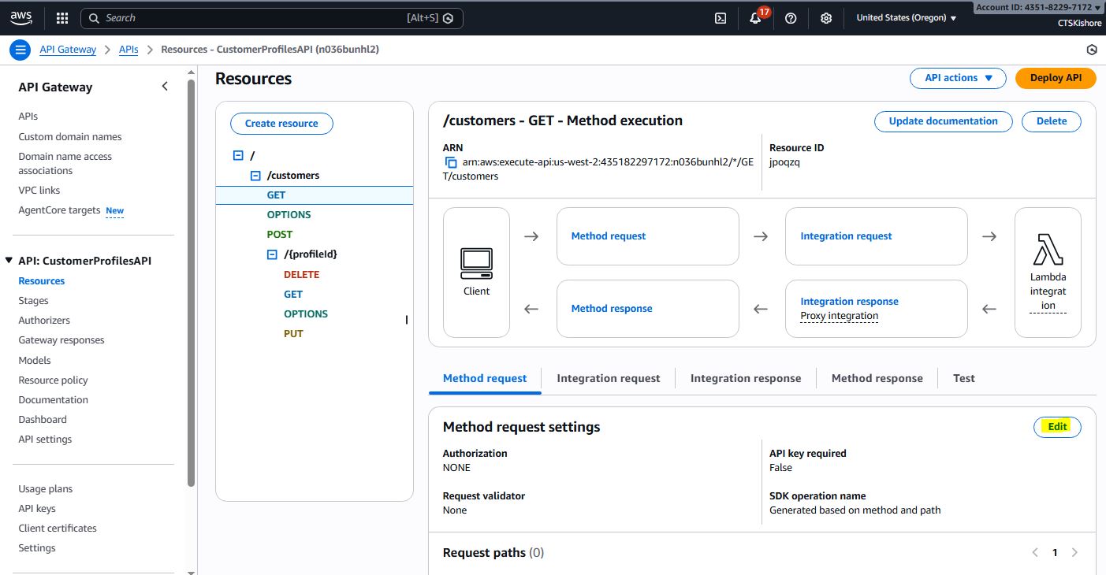Switch to the Test tab
The width and height of the screenshot is (1106, 575).
[963, 378]
